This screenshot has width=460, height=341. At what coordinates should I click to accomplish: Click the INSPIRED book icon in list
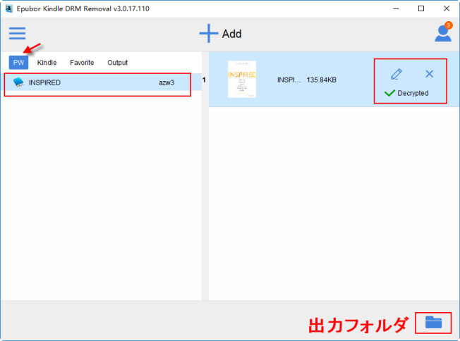[18, 82]
